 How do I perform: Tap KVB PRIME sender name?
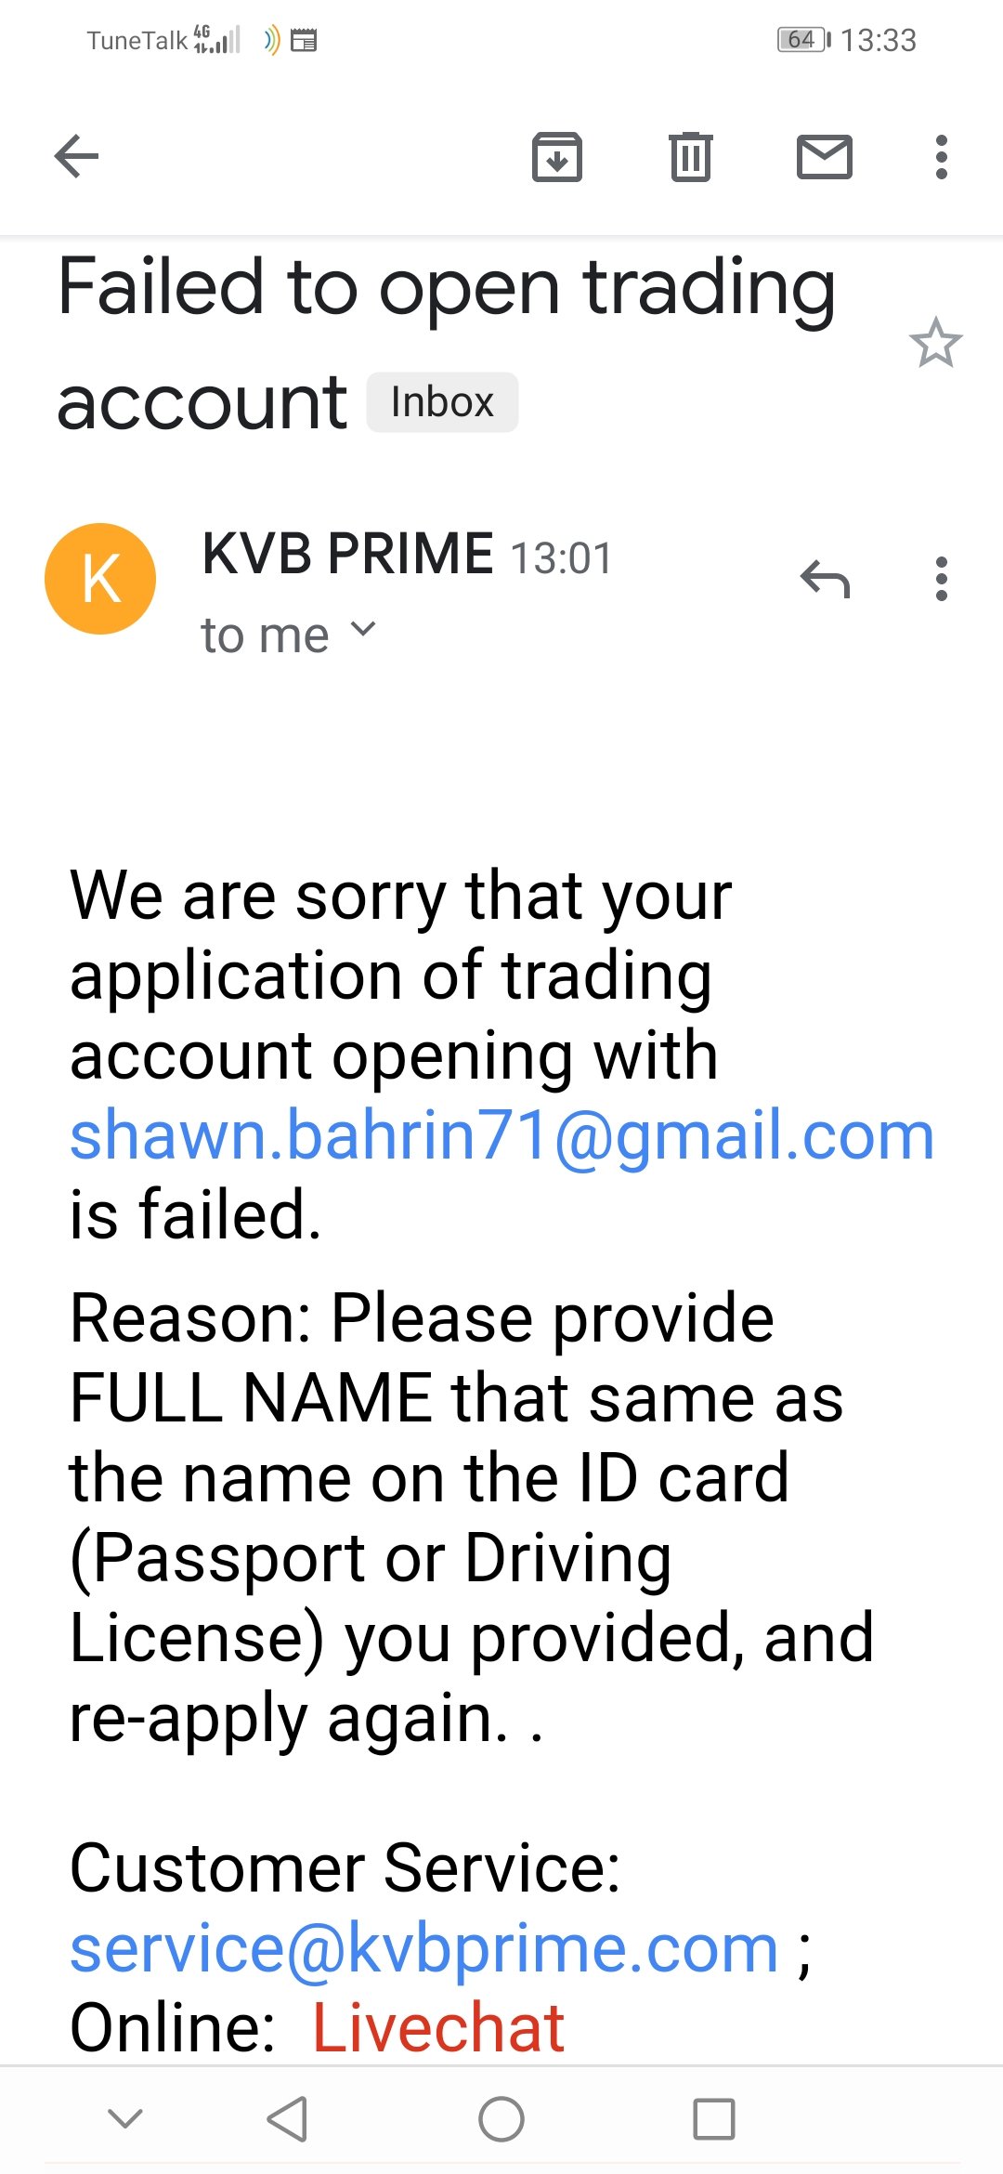tap(347, 554)
